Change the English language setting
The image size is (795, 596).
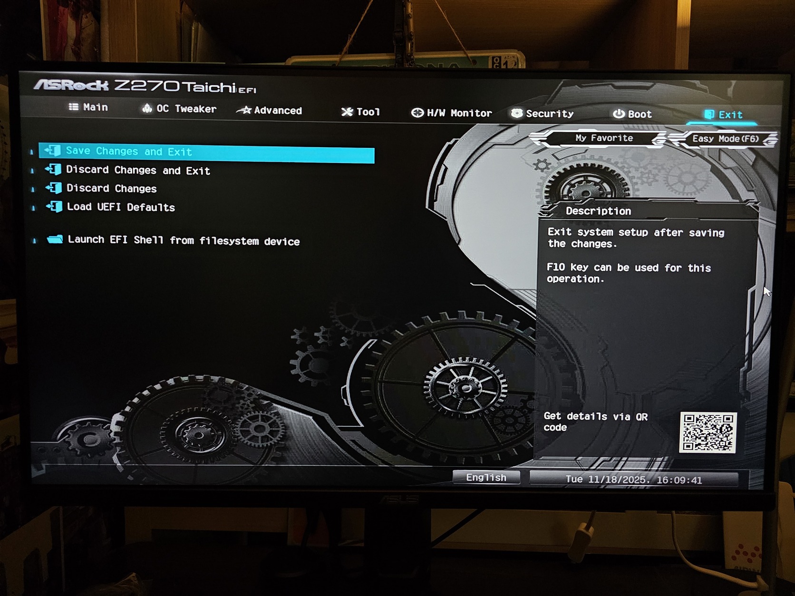486,477
